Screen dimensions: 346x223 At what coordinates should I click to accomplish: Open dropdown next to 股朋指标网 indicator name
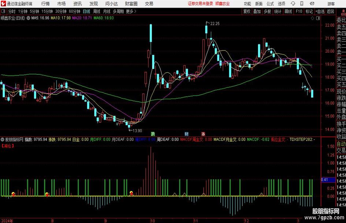click(3, 140)
